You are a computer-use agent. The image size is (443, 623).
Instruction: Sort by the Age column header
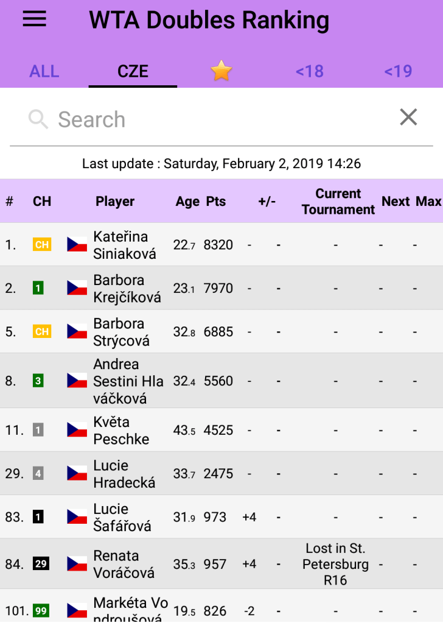tap(187, 202)
